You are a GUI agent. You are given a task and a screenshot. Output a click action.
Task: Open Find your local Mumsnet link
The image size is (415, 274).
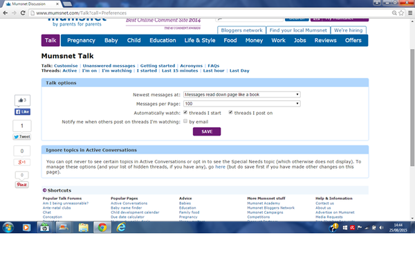[x=298, y=30]
